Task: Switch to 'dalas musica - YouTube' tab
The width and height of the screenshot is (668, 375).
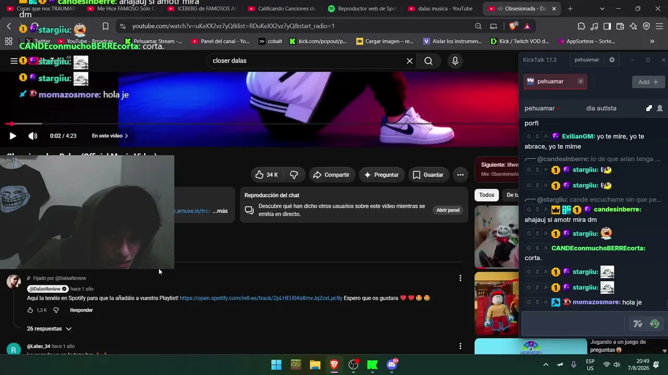Action: point(442,9)
